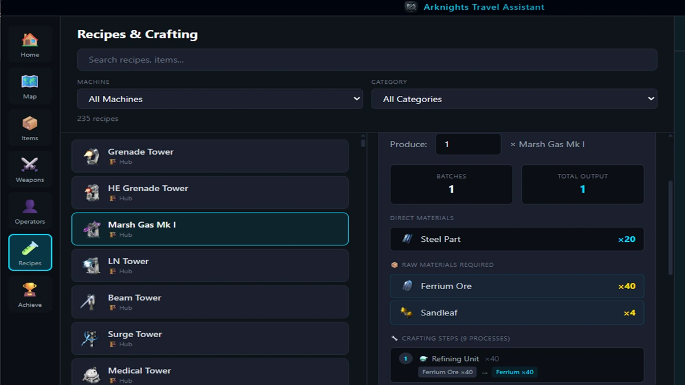
Task: Click the details panel scrollbar
Action: coord(670,227)
